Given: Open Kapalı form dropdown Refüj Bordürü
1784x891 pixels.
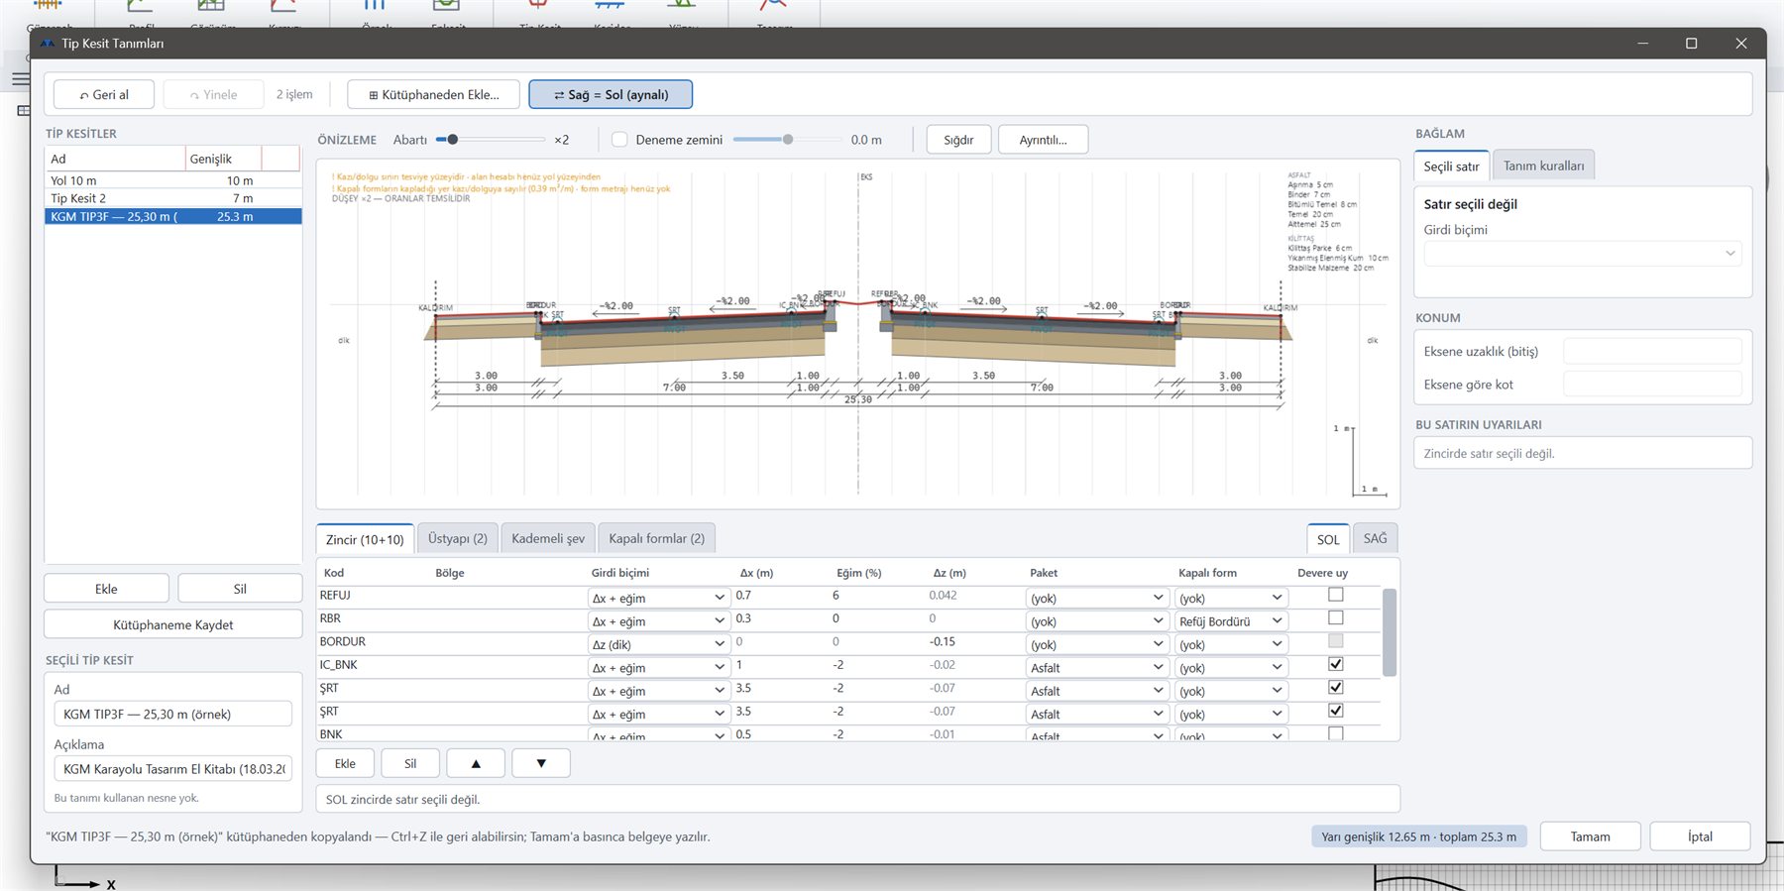Looking at the screenshot, I should (x=1230, y=621).
